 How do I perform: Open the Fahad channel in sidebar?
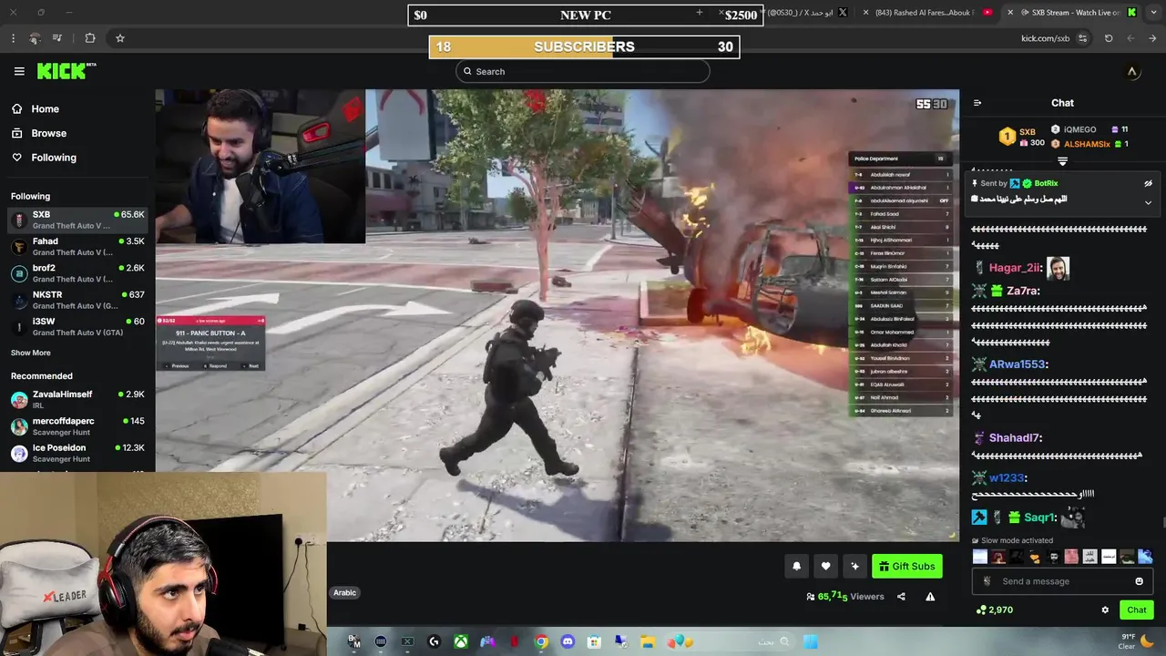(77, 247)
